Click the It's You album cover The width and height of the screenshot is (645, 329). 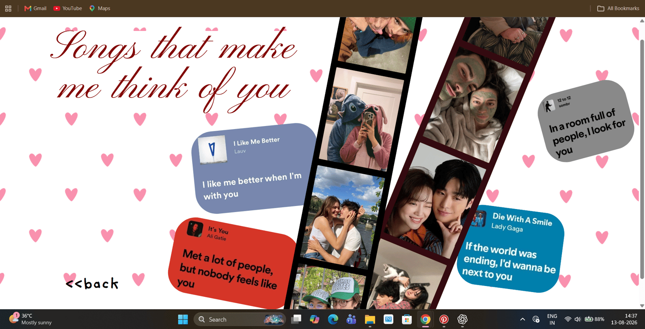195,229
